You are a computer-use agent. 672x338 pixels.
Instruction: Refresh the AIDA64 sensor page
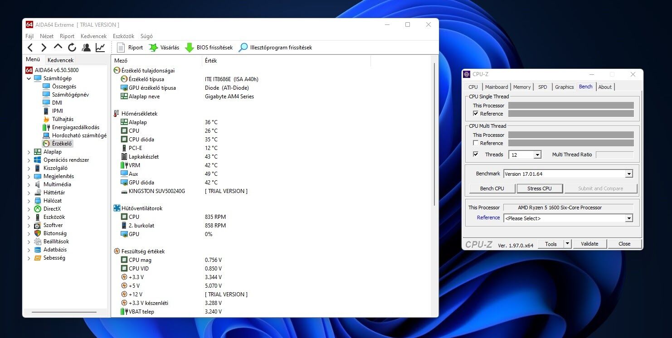tap(72, 48)
